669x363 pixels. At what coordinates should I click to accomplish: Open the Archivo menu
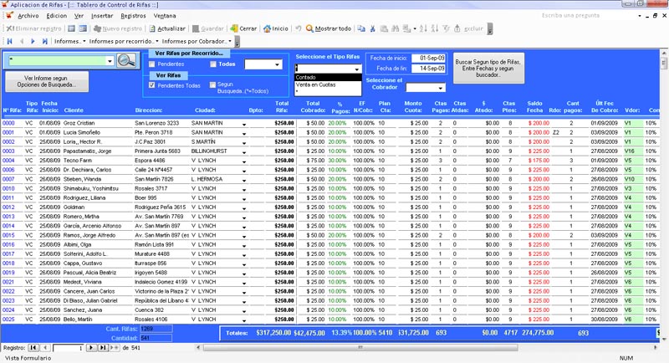(x=28, y=16)
